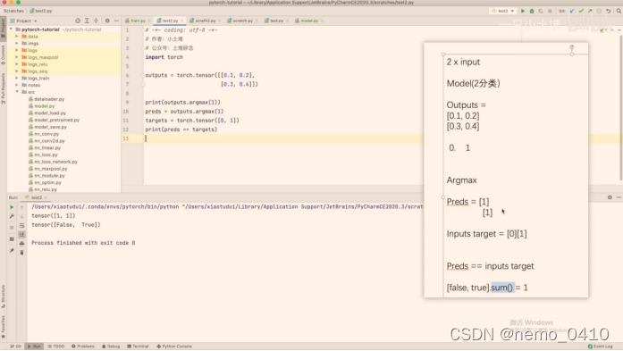Open the run configuration test2 dropdown
Image resolution: width=623 pixels, height=351 pixels.
coord(503,11)
